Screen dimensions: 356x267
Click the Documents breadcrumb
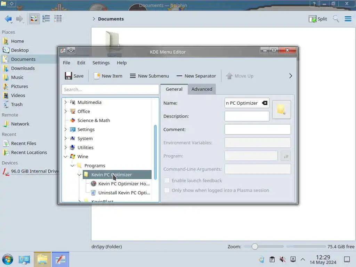coord(111,19)
